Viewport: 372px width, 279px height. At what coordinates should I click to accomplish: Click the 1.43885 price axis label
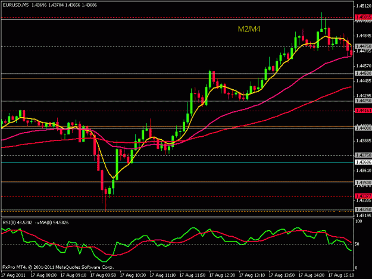click(x=364, y=141)
